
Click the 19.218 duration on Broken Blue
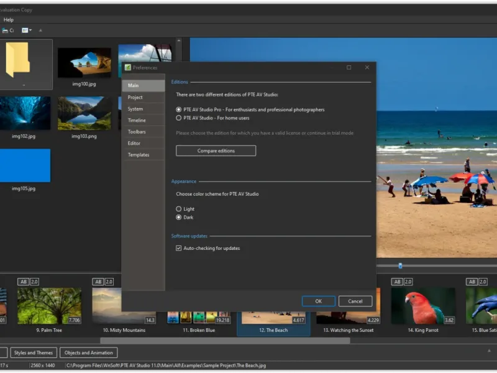222,320
